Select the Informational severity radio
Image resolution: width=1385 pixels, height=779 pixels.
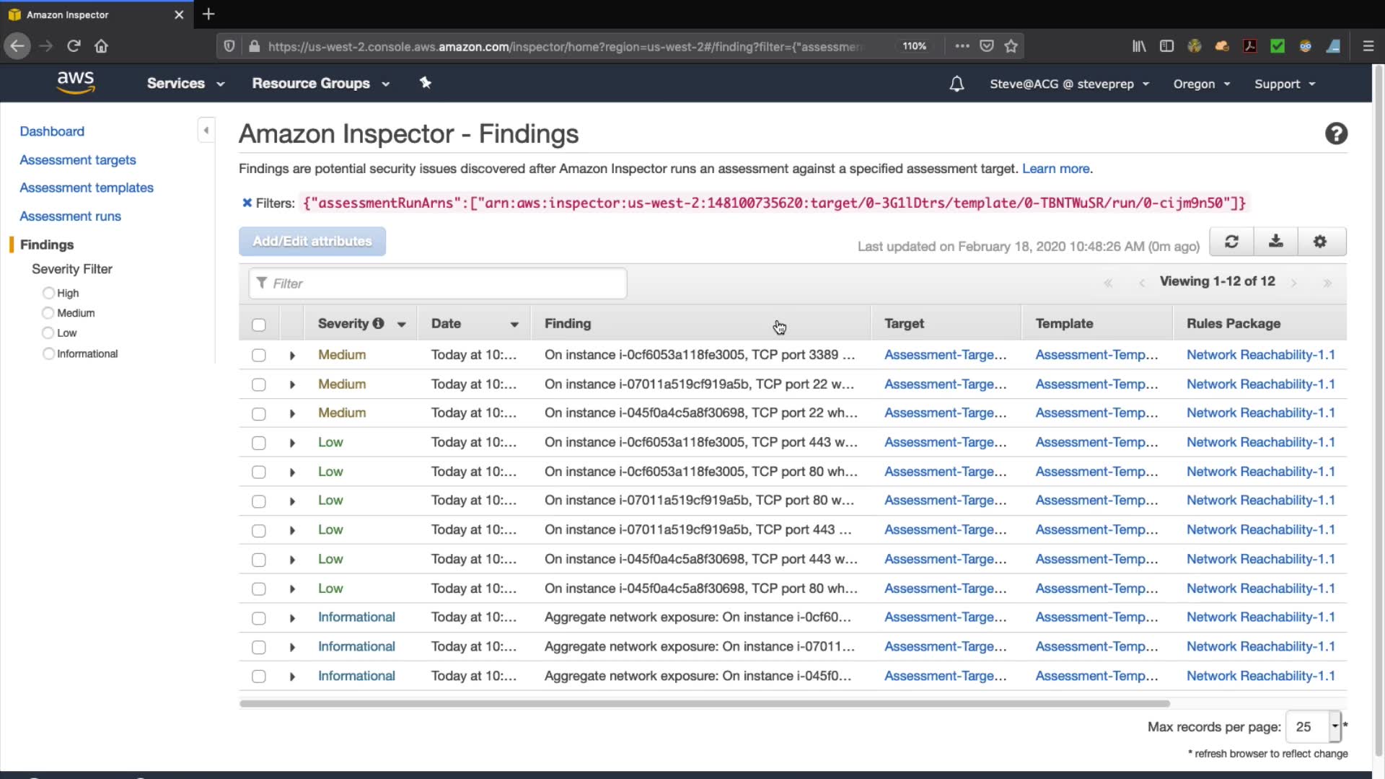pyautogui.click(x=48, y=353)
